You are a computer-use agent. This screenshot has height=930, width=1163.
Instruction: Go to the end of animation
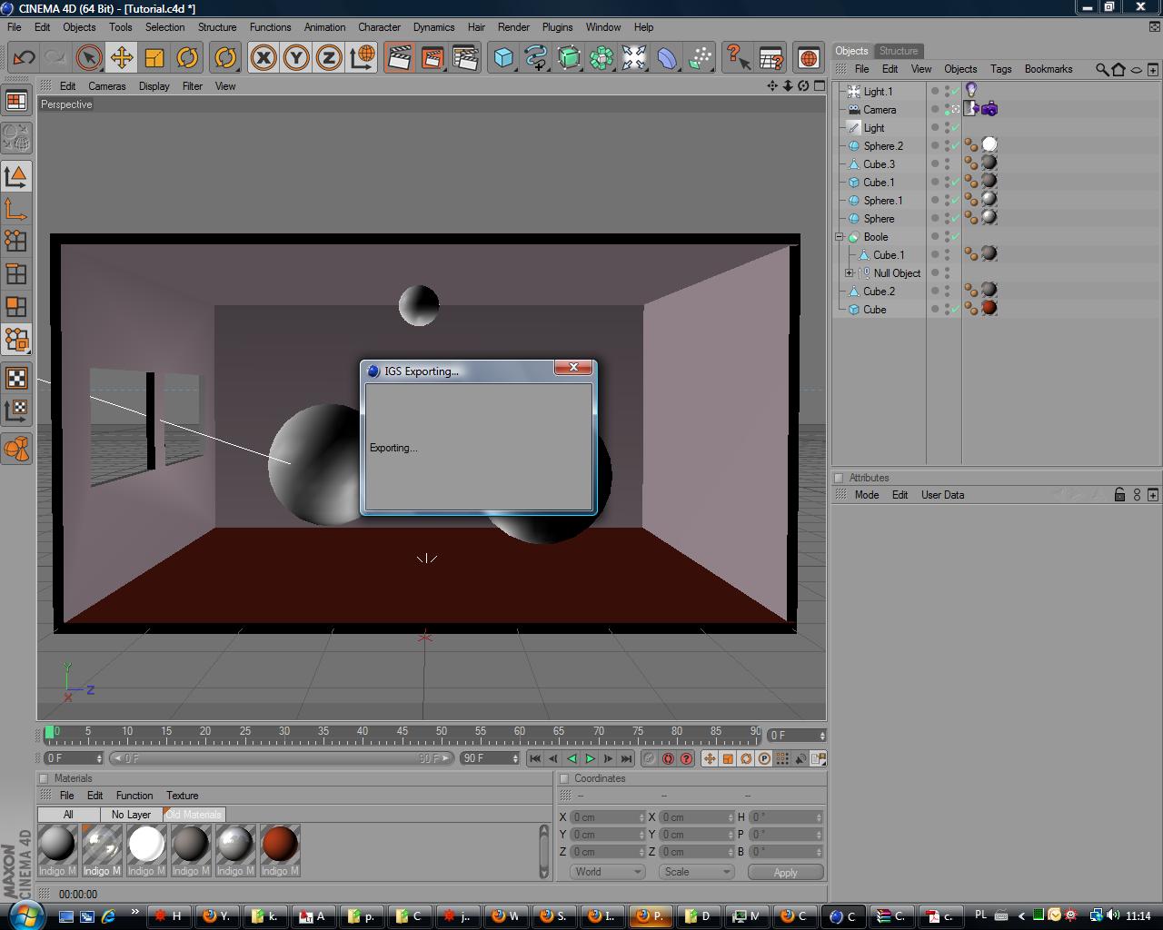click(626, 758)
